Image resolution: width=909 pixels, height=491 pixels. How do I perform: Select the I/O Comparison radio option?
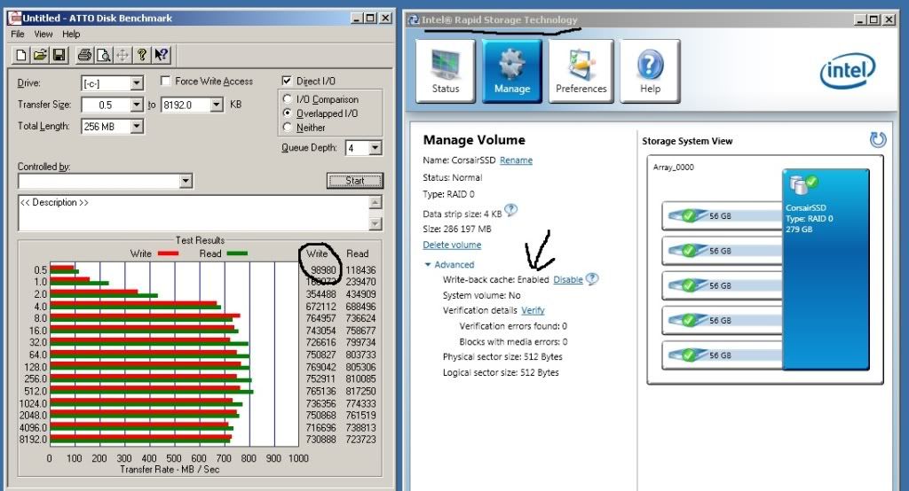tap(287, 99)
